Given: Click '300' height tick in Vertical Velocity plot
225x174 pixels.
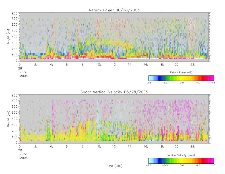Looking at the screenshot, I should [x=14, y=125].
